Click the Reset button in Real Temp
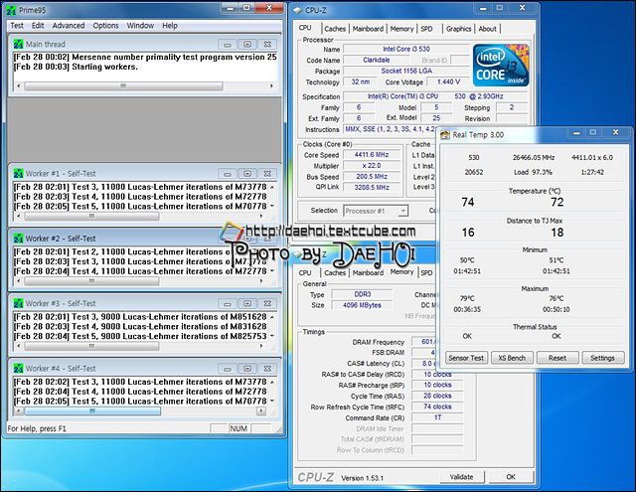This screenshot has height=492, width=636. 556,358
